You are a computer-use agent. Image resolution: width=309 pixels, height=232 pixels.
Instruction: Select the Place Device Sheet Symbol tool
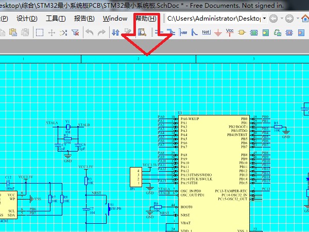pyautogui.click(x=278, y=32)
